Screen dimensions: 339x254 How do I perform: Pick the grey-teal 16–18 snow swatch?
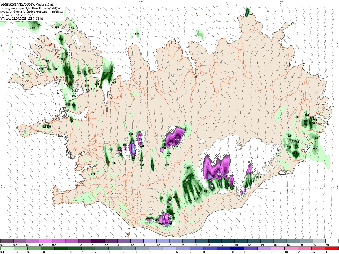coord(280,241)
